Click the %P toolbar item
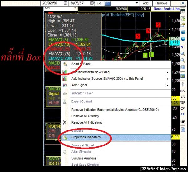 (x=183, y=102)
